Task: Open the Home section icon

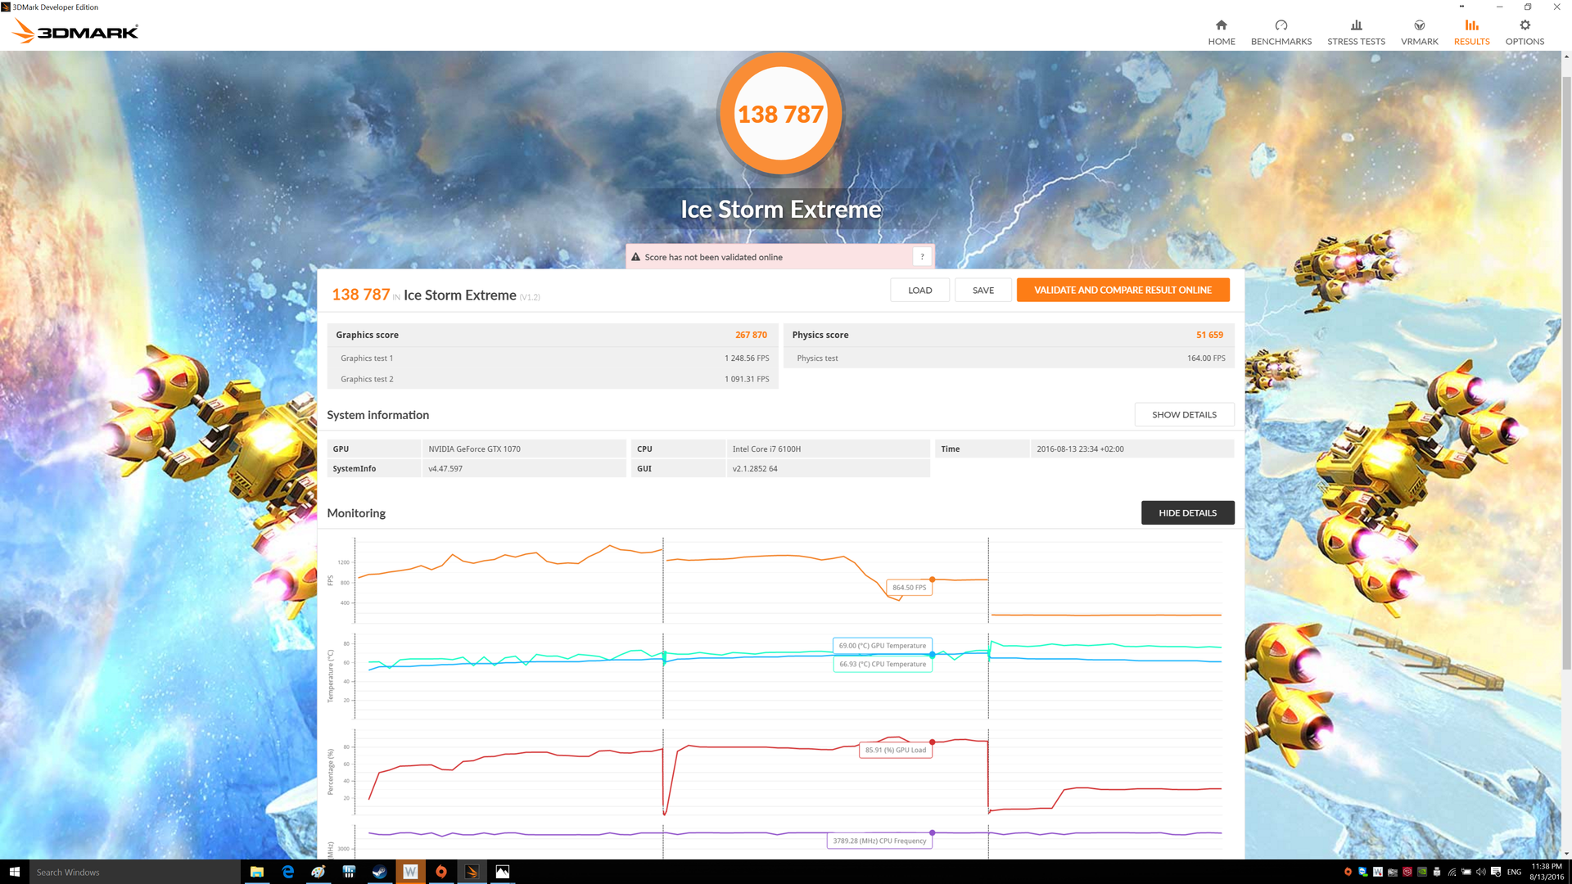Action: coord(1221,25)
